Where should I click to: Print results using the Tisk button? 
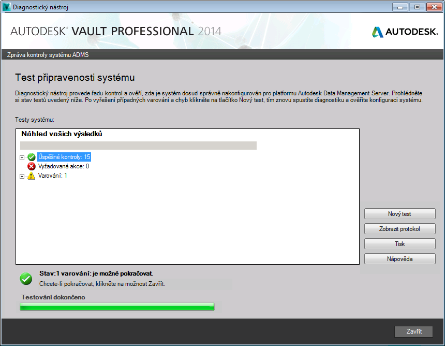click(x=399, y=244)
